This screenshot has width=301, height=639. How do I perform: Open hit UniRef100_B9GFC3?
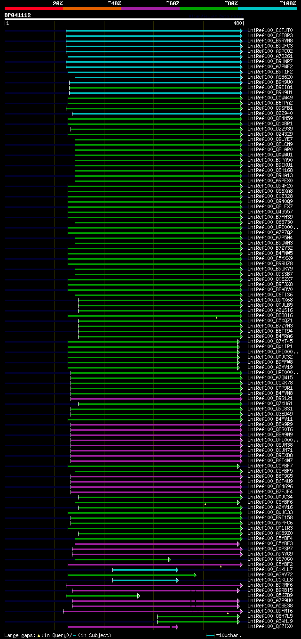pyautogui.click(x=270, y=46)
